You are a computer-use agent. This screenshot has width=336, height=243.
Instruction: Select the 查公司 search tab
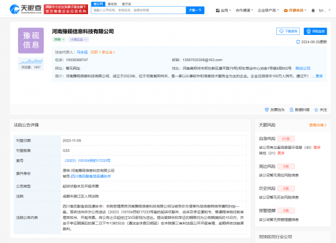[x=98, y=4]
